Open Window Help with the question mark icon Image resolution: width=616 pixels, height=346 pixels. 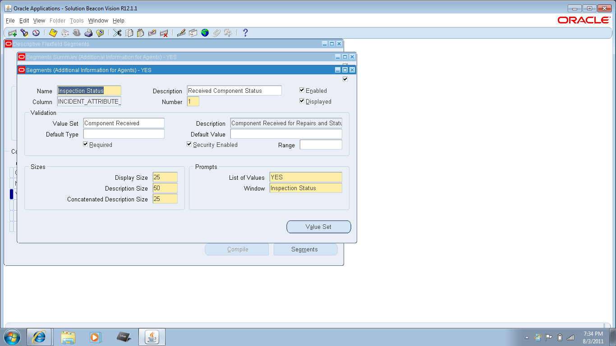click(245, 33)
